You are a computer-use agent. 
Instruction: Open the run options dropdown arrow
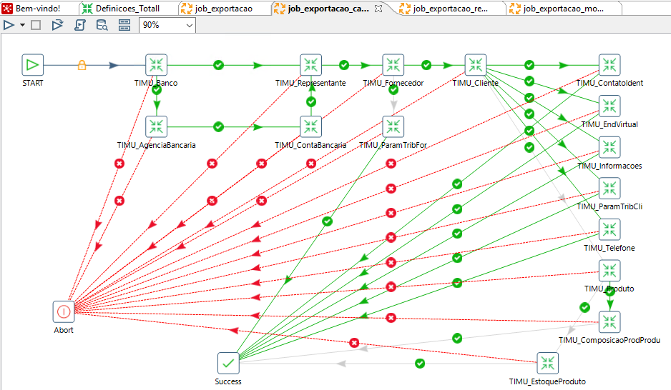point(22,25)
